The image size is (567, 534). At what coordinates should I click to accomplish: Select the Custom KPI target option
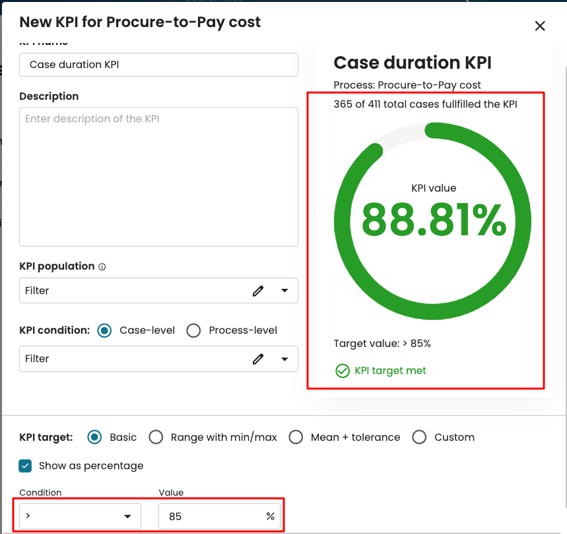click(x=419, y=437)
